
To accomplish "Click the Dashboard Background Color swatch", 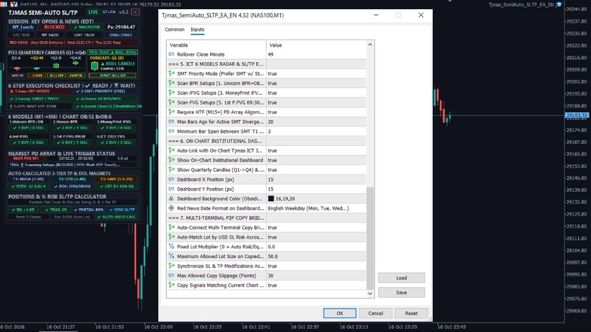I will [271, 199].
